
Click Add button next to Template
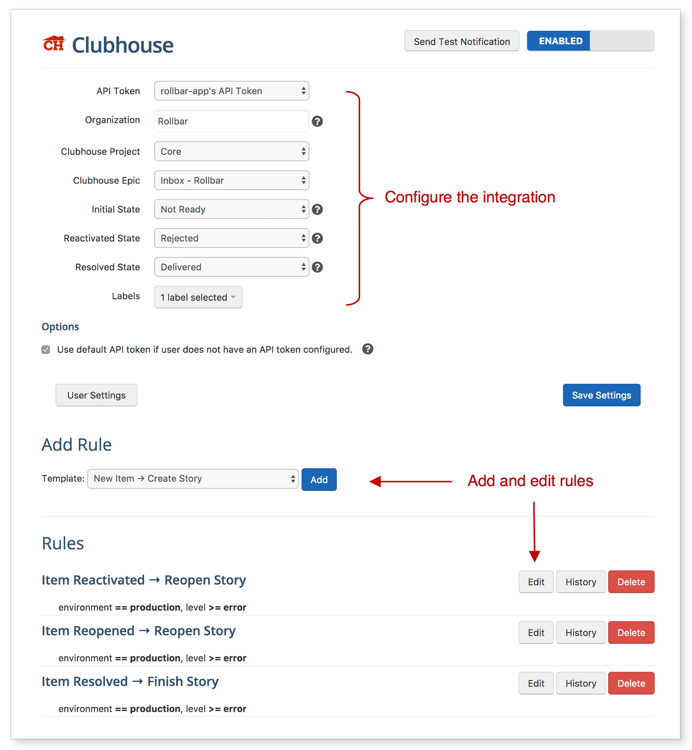pyautogui.click(x=319, y=480)
